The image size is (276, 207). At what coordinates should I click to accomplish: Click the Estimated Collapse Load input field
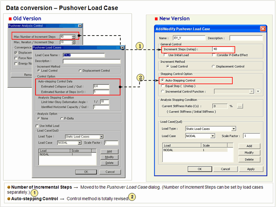(101, 86)
